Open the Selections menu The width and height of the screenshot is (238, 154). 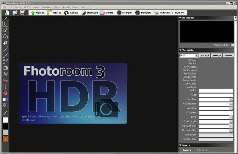click(47, 7)
